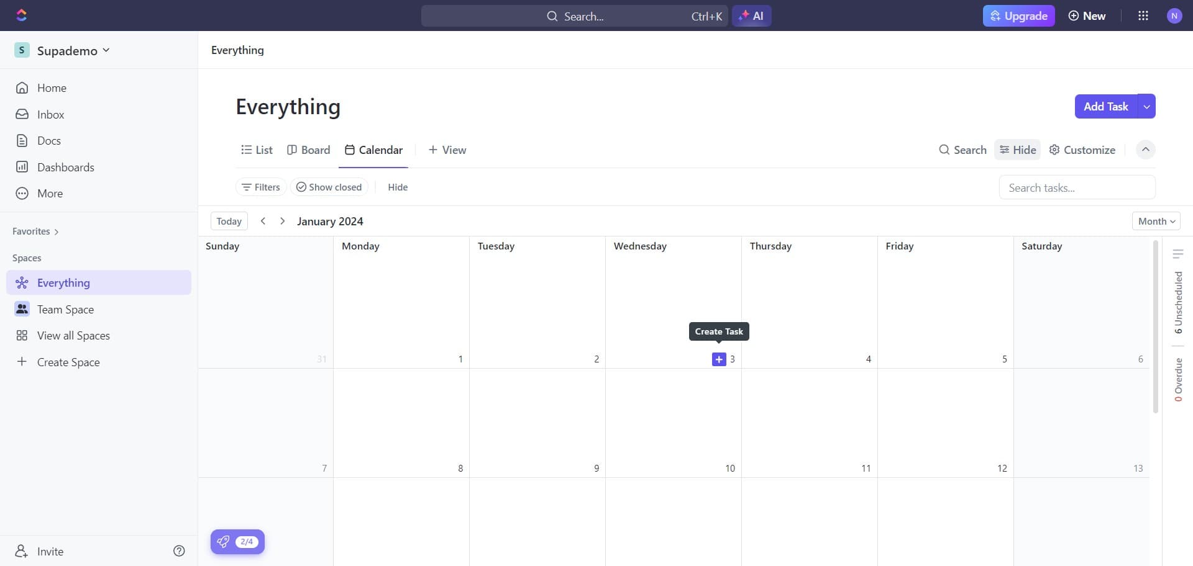1193x566 pixels.
Task: Open the 2/4 onboarding progress badge
Action: [x=237, y=541]
